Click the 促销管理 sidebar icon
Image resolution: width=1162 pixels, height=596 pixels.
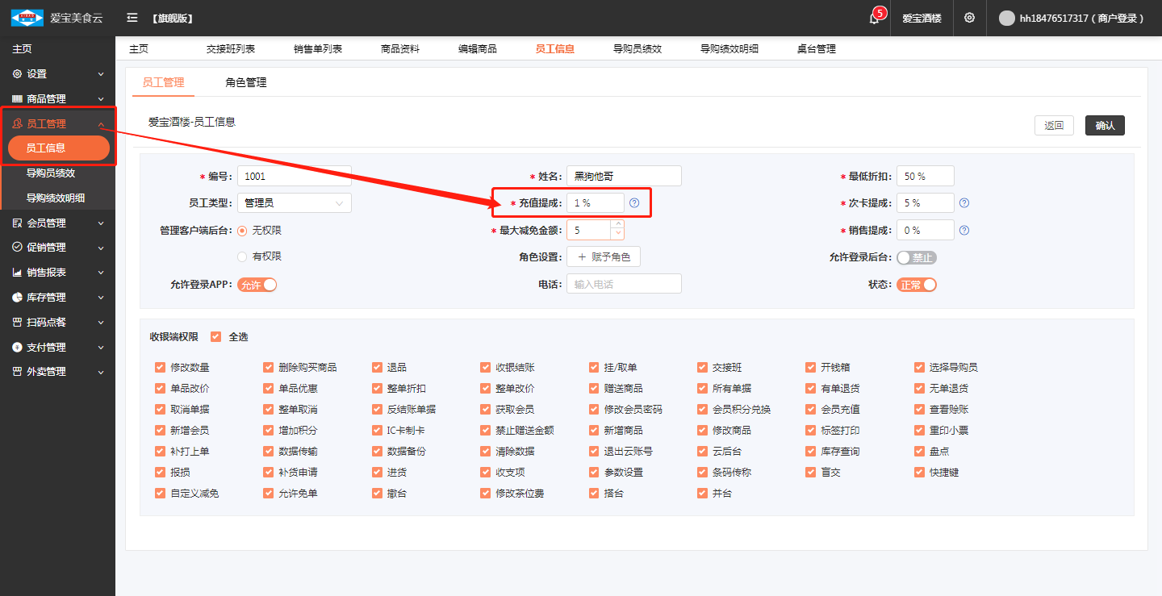(17, 248)
